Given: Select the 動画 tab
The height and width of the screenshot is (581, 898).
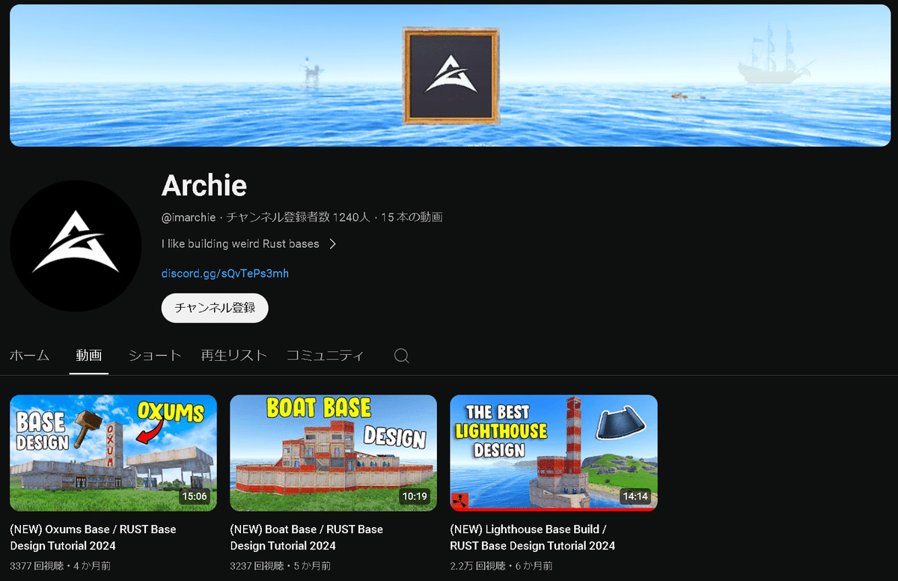Looking at the screenshot, I should click(x=89, y=356).
